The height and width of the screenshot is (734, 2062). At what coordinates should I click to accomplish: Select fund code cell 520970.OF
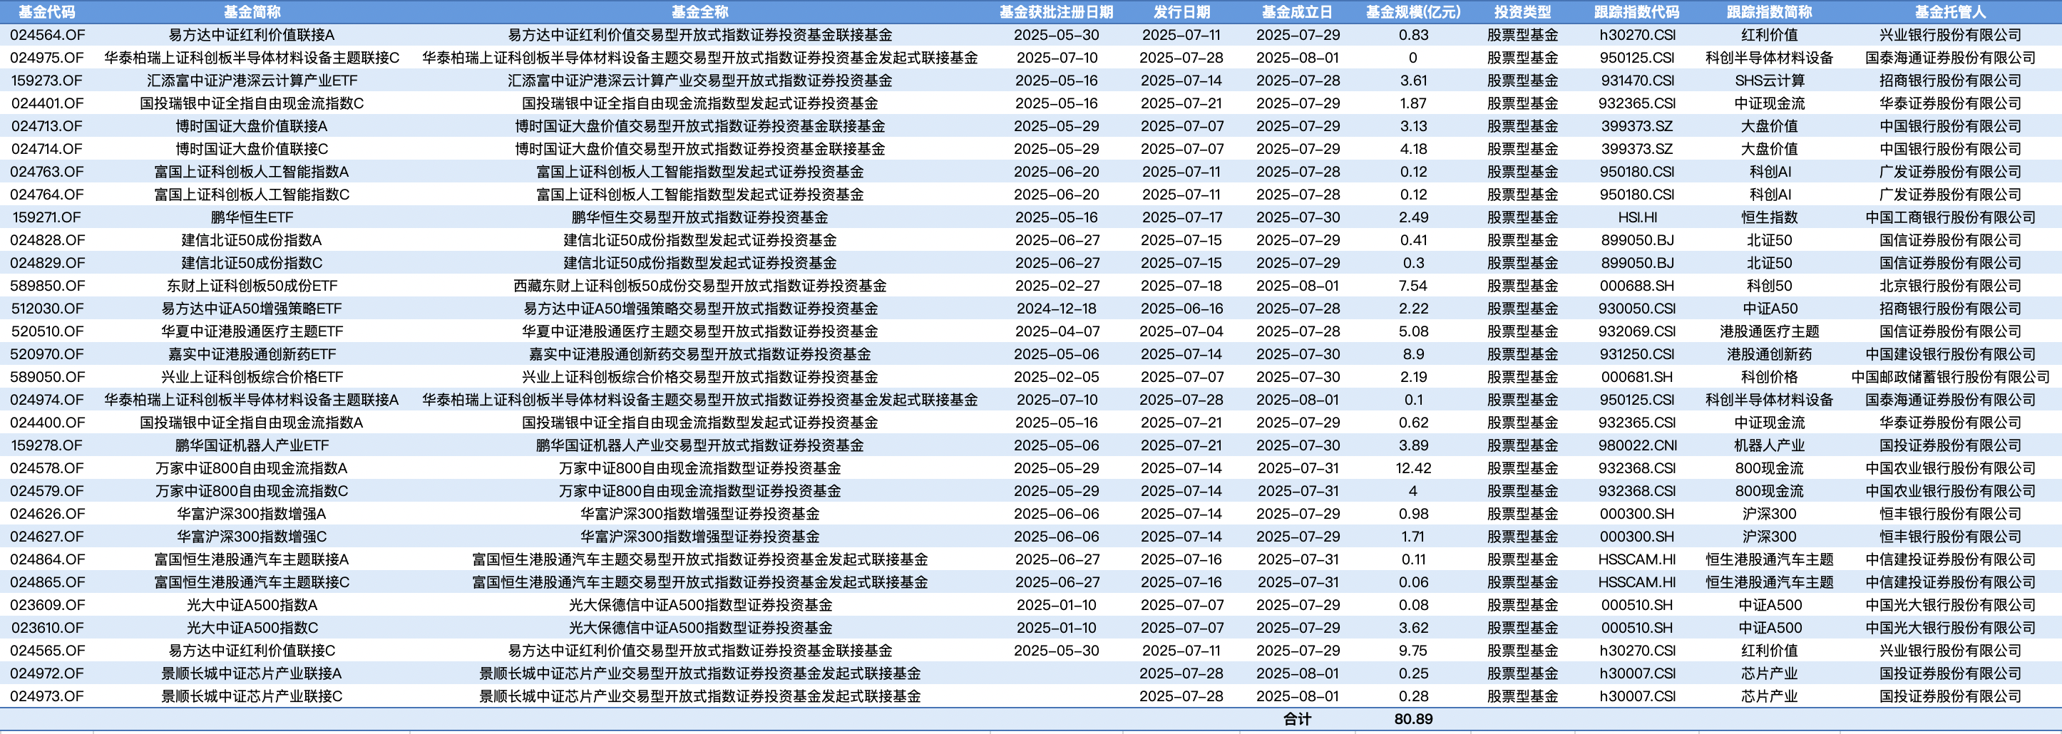[46, 355]
